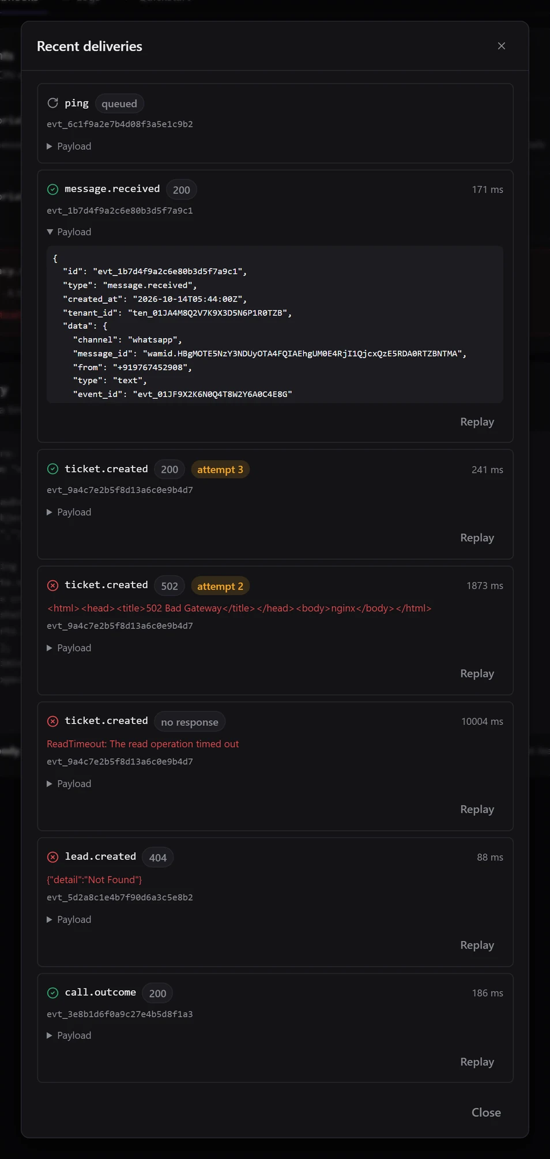Click the error icon on ticket.created attempt 2

click(52, 585)
